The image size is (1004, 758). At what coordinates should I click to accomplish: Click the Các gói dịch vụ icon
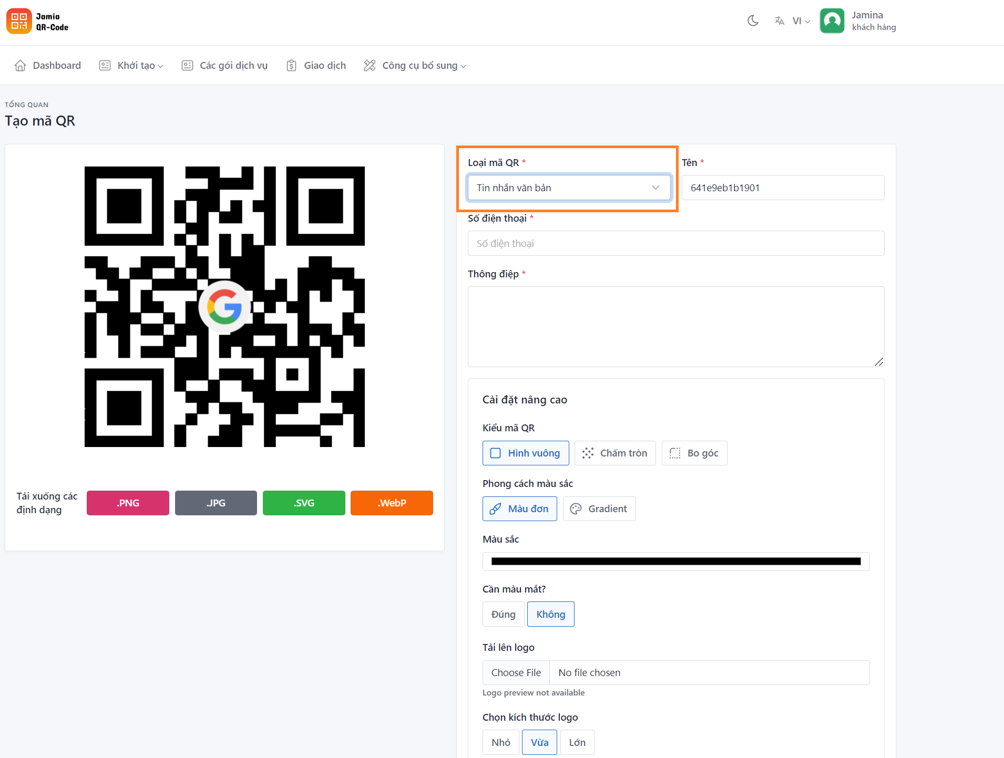(187, 65)
